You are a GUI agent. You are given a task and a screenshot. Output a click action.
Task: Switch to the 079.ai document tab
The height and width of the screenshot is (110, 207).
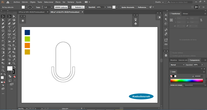tap(32, 12)
